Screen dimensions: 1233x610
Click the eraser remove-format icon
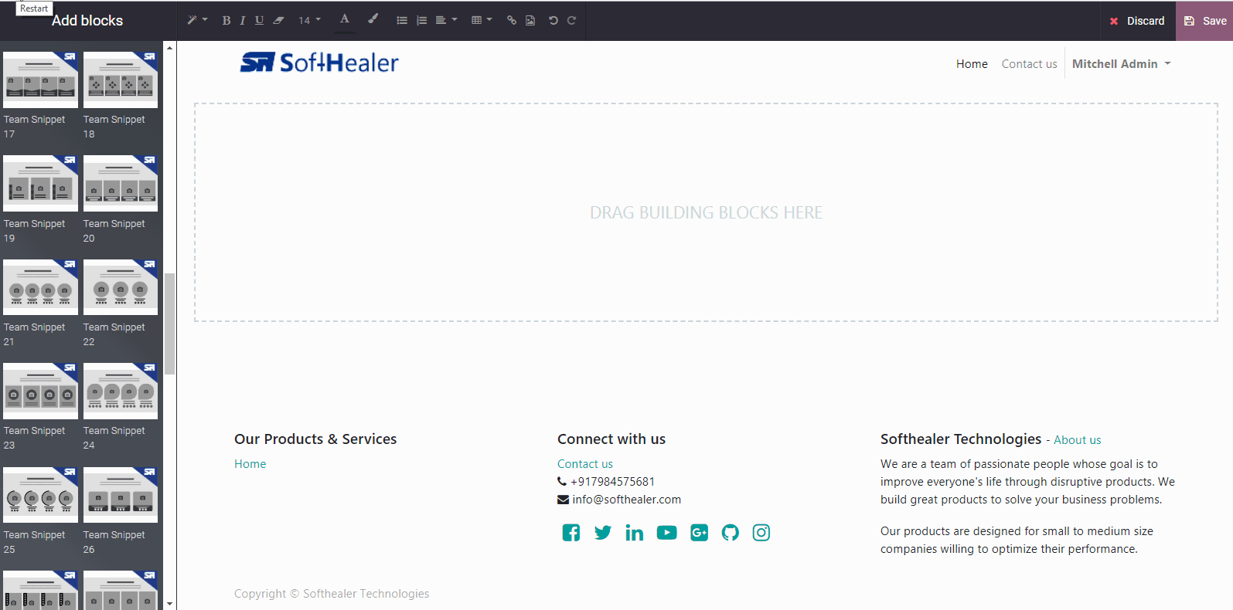pyautogui.click(x=278, y=20)
